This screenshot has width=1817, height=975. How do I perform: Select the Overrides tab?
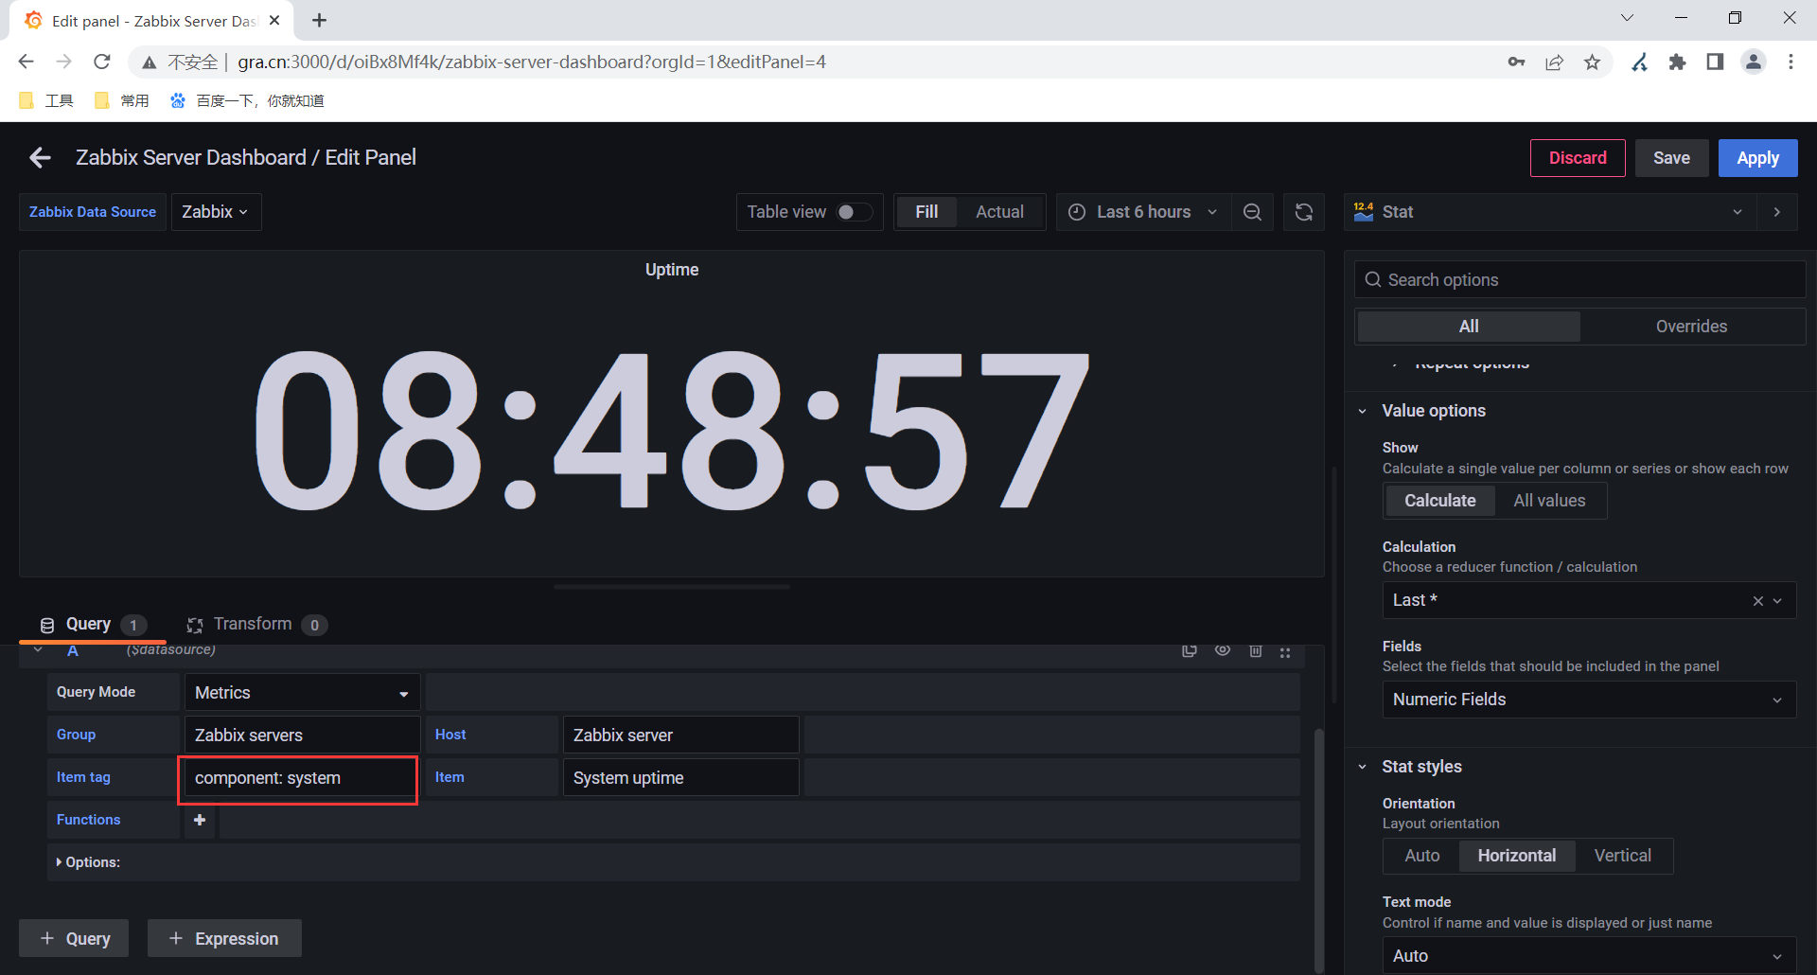click(x=1691, y=327)
